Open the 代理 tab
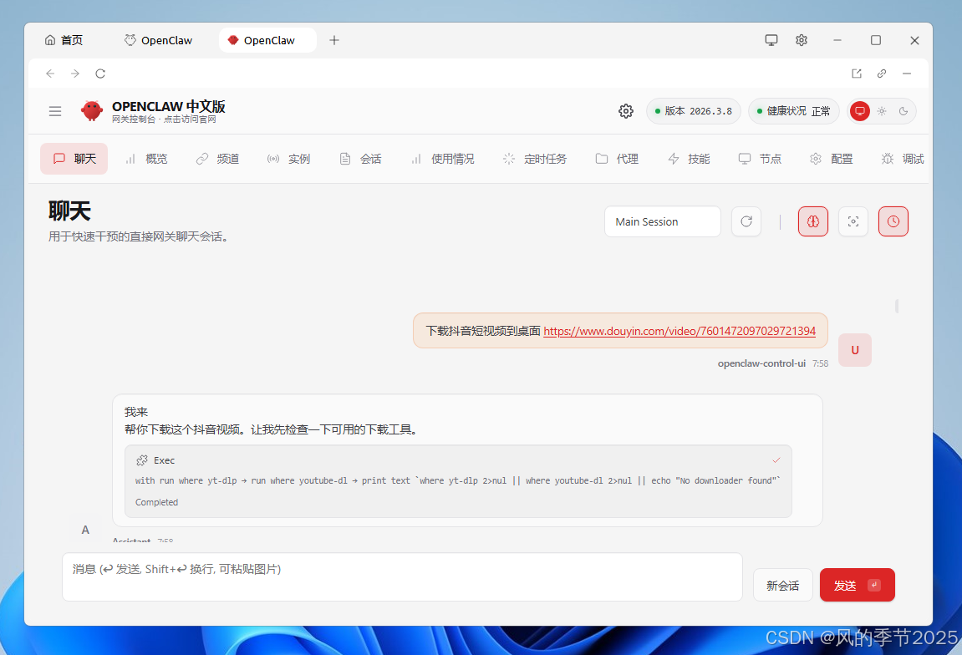 pos(617,159)
